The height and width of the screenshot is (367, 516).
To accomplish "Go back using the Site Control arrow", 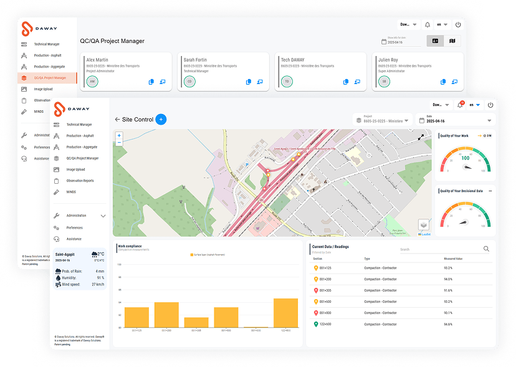I will point(117,119).
